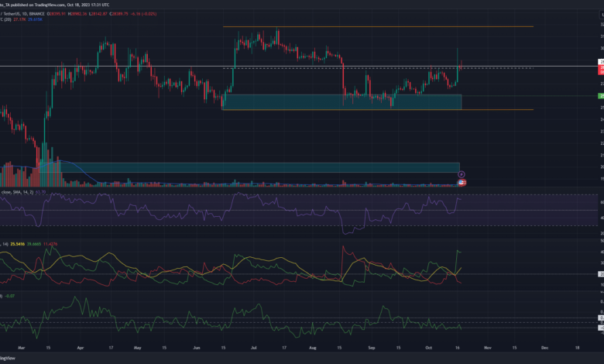Click the white price label on price axis
The height and width of the screenshot is (364, 604).
click(601, 61)
